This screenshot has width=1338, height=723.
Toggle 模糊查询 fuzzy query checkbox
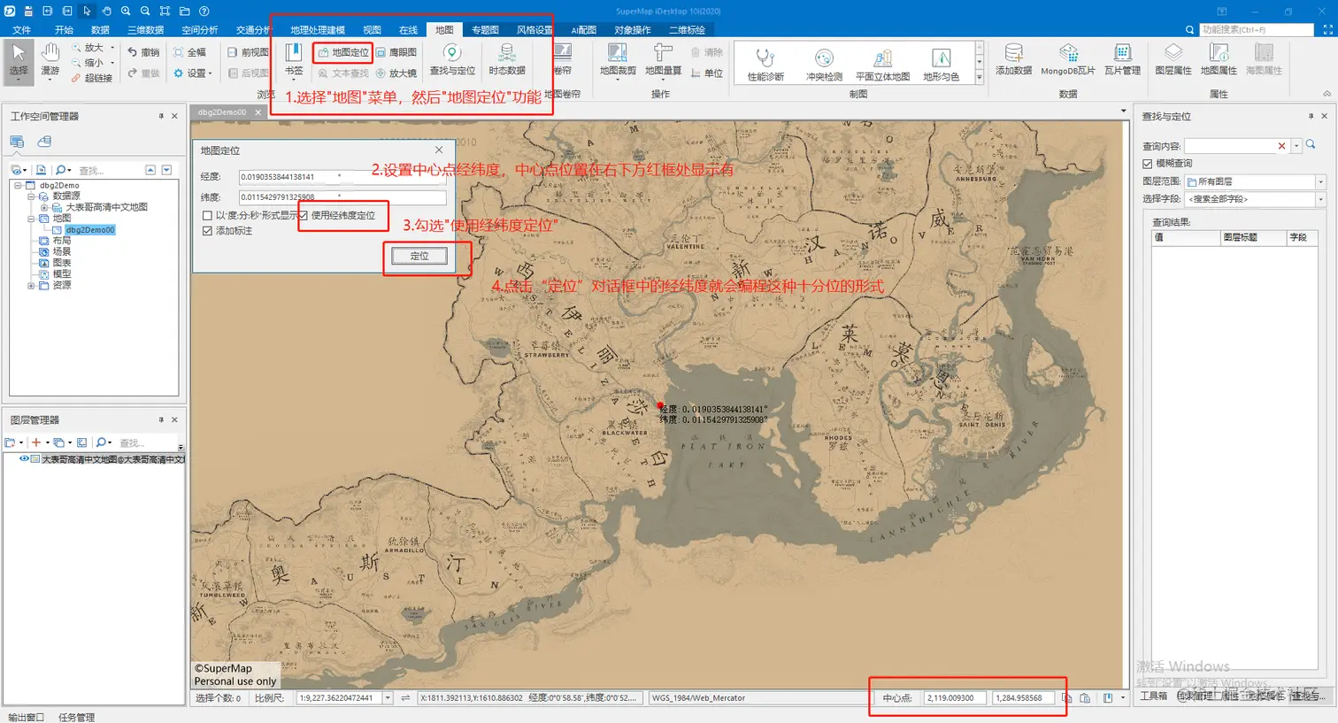coord(1148,164)
